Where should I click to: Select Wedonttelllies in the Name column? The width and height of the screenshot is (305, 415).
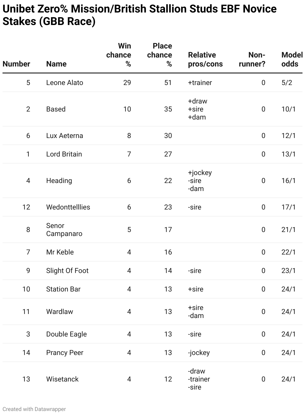pos(68,207)
